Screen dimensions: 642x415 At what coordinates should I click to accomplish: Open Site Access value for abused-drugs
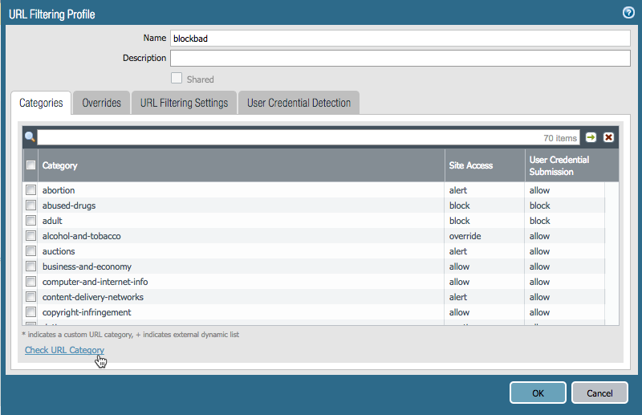[x=459, y=205]
